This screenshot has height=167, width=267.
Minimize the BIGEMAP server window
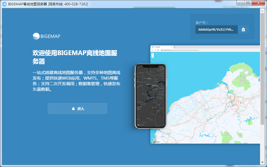240,3
